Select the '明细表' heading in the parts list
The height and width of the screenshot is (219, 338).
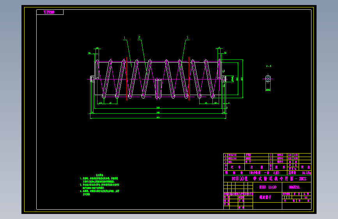pos(234,173)
